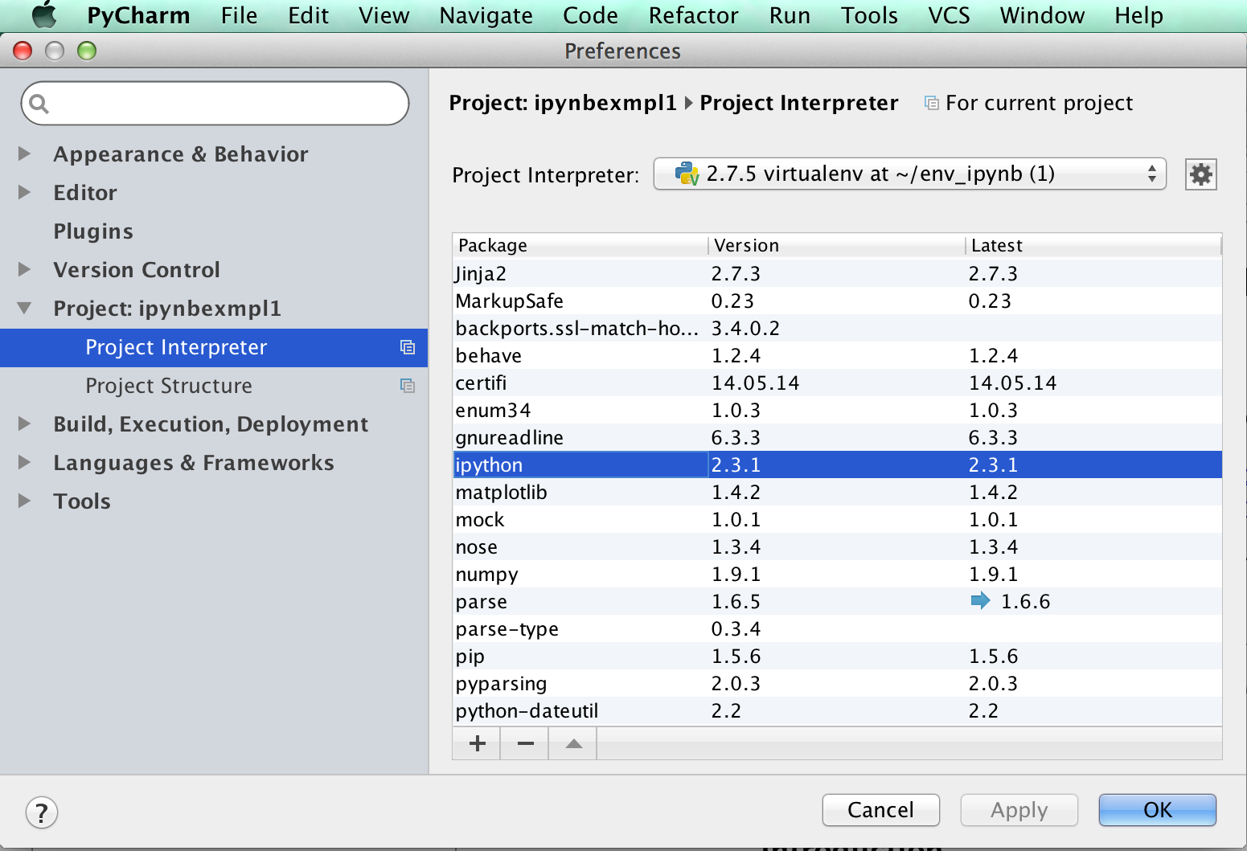The image size is (1247, 851).
Task: Click the help question mark icon
Action: click(x=42, y=812)
